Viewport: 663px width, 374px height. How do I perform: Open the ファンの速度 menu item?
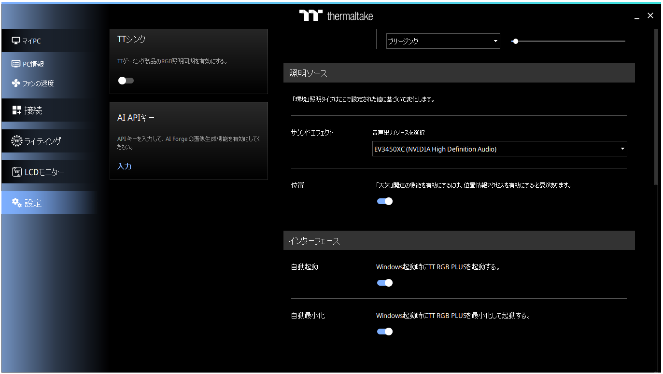point(38,83)
